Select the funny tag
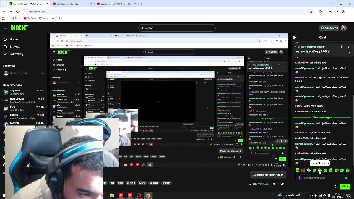The width and height of the screenshot is (354, 199). (x=142, y=183)
